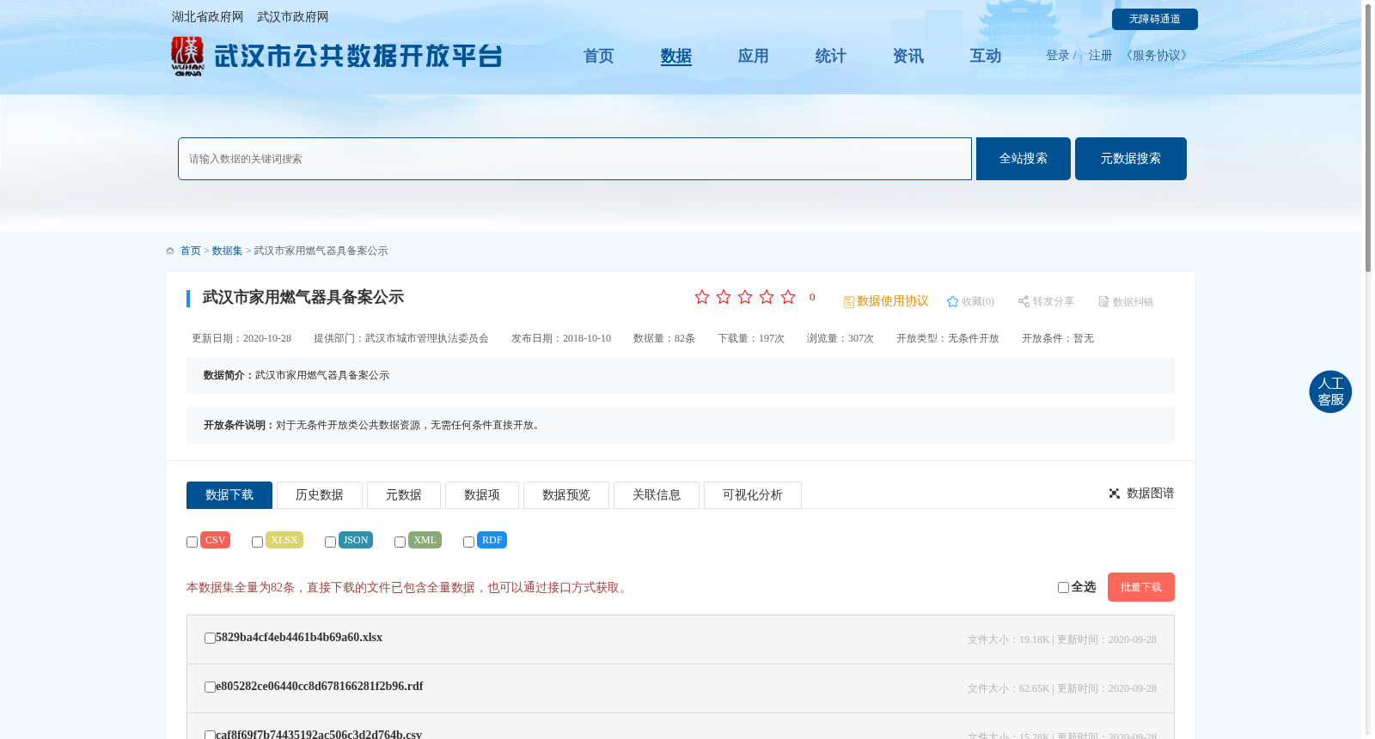This screenshot has width=1375, height=739.
Task: Click the 登录 link
Action: [1058, 56]
